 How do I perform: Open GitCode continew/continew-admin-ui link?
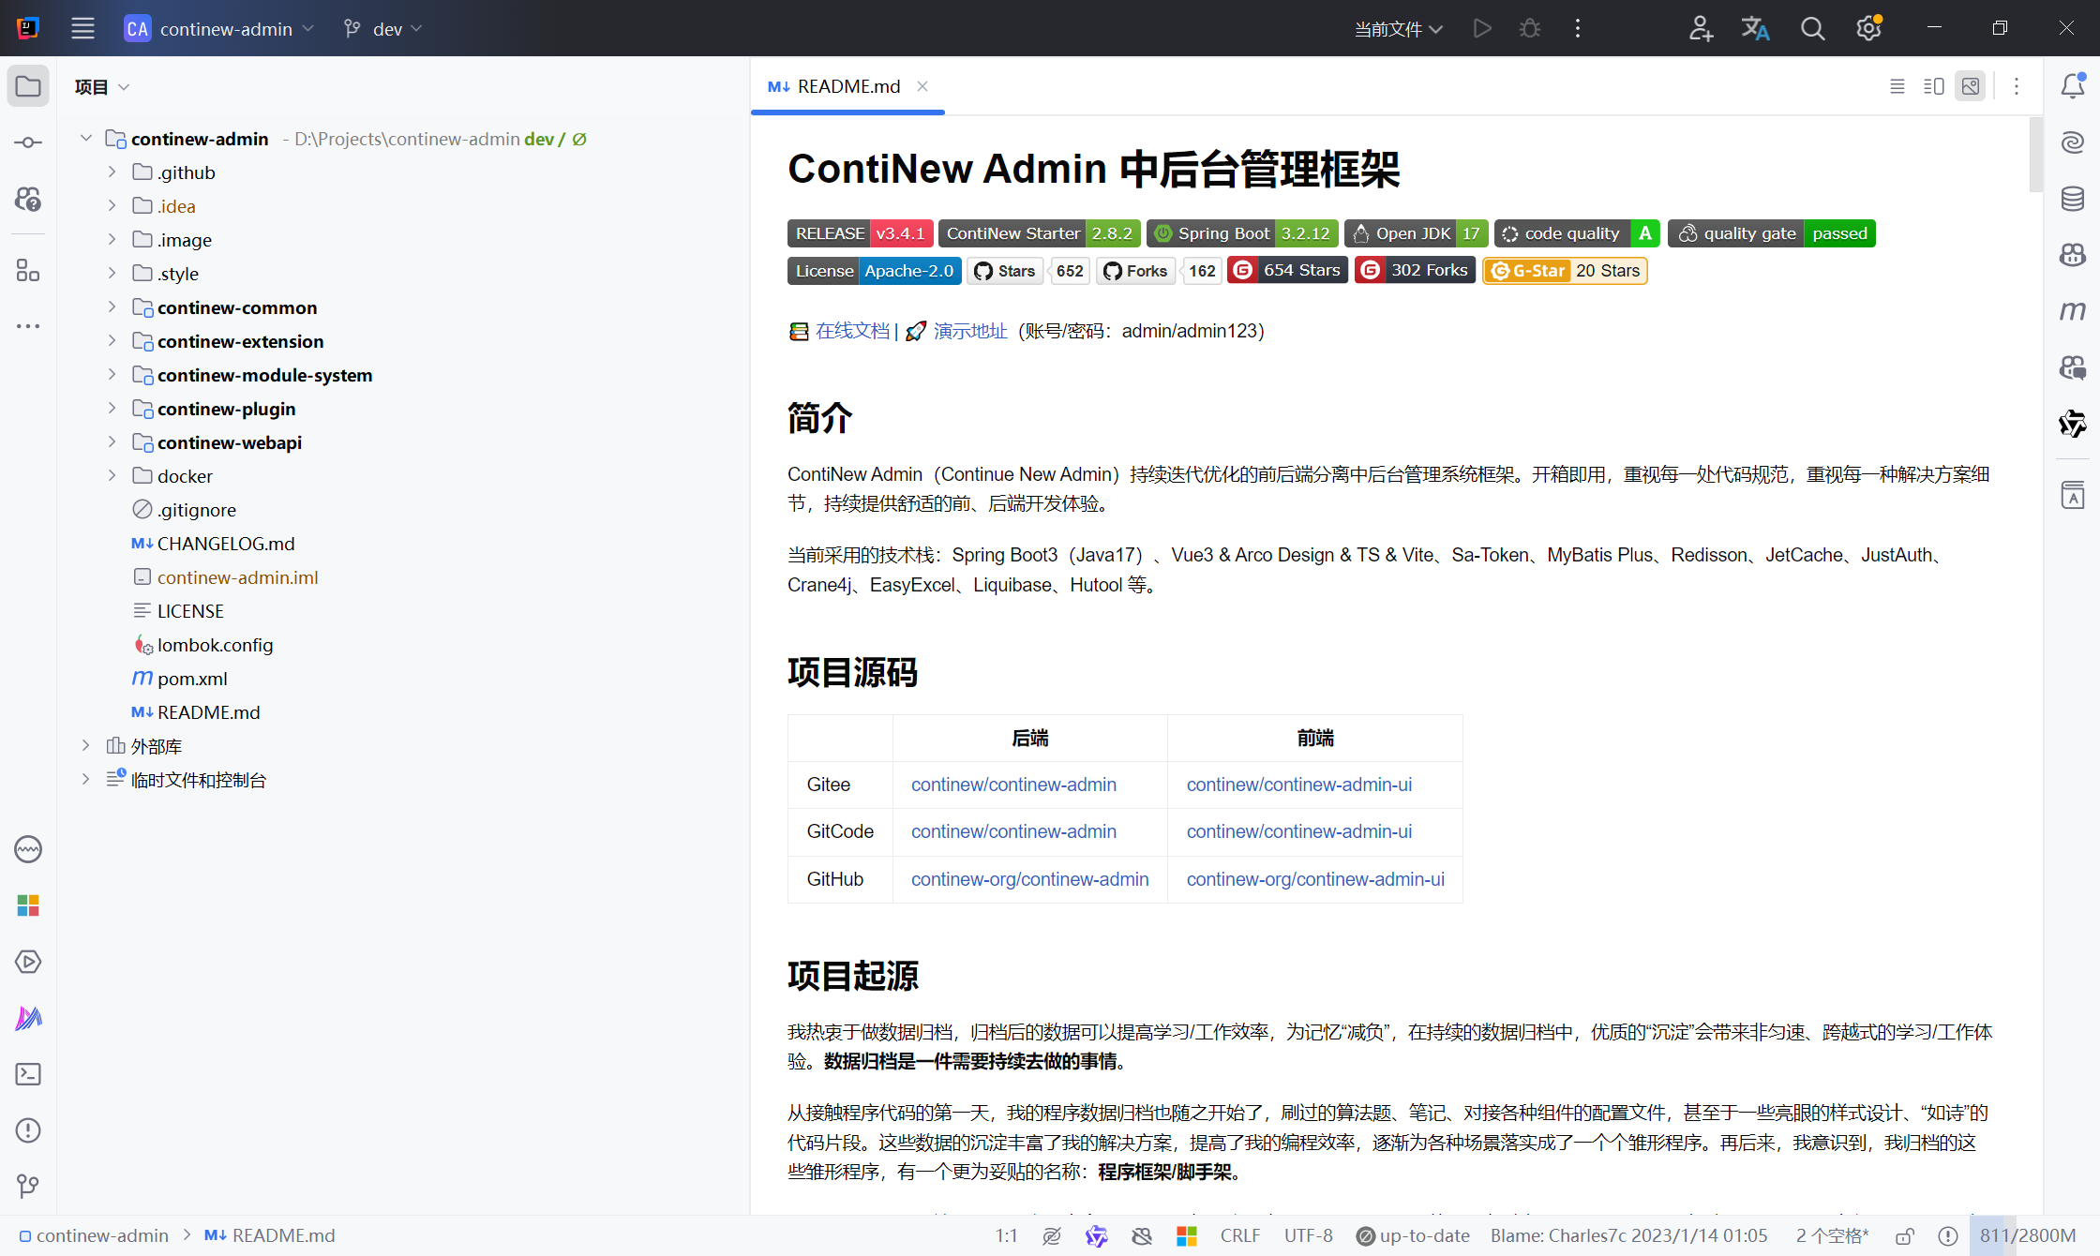[x=1298, y=831]
